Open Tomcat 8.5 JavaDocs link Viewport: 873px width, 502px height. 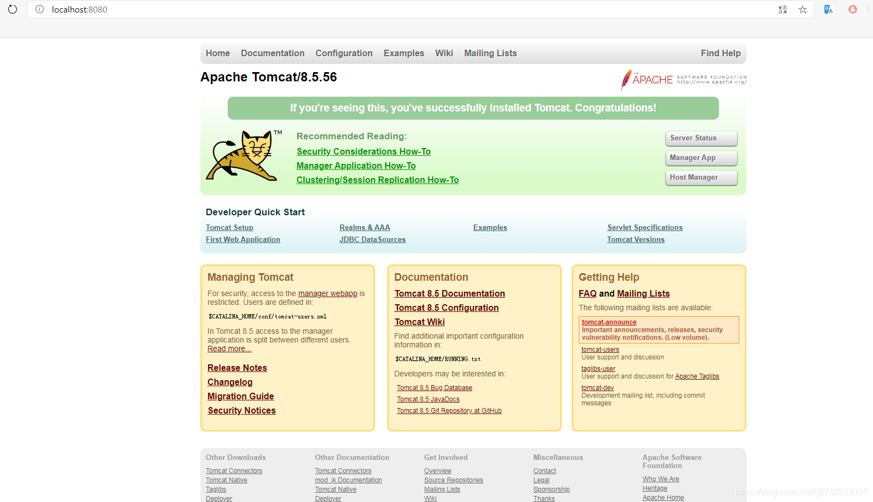tap(428, 399)
